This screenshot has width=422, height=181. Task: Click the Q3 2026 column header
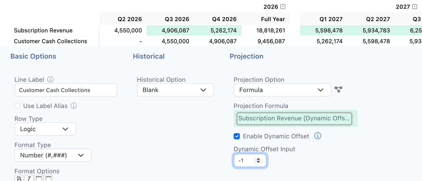[177, 19]
